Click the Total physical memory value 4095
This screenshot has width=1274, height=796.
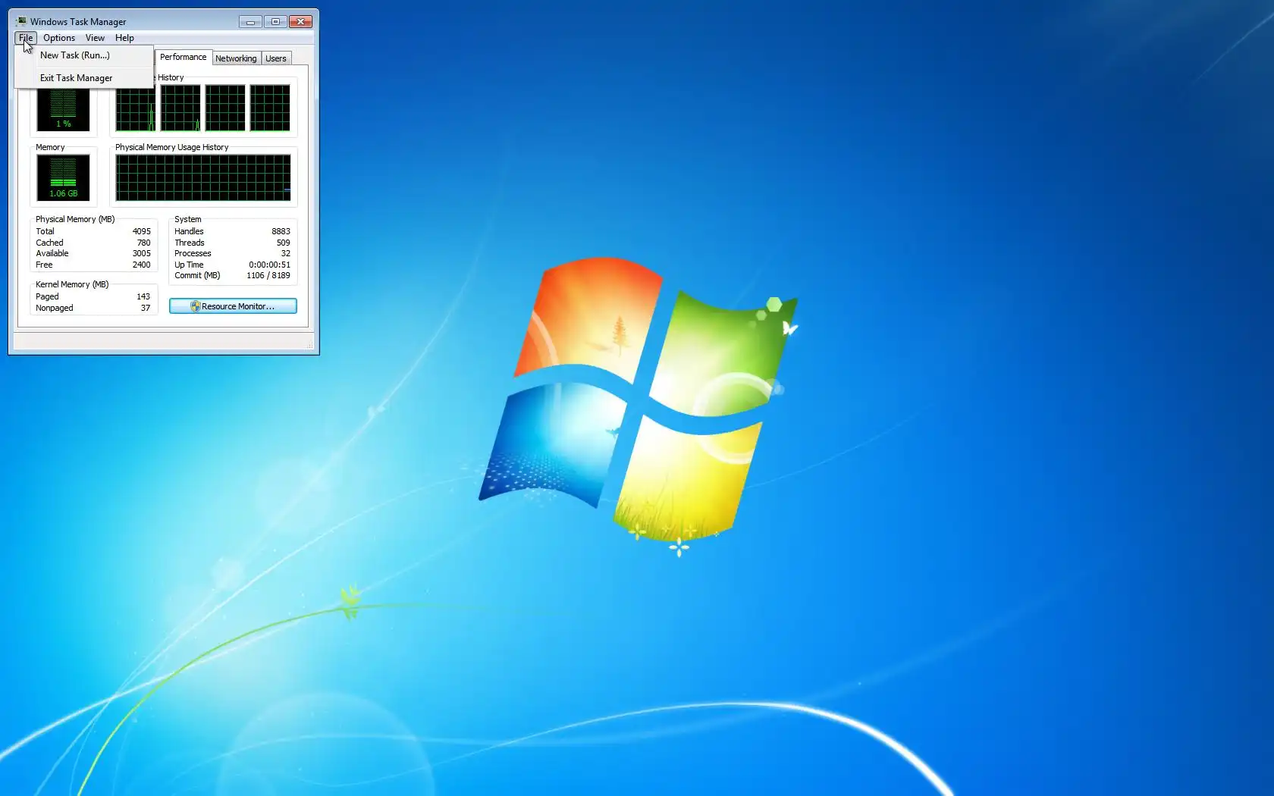tap(142, 231)
